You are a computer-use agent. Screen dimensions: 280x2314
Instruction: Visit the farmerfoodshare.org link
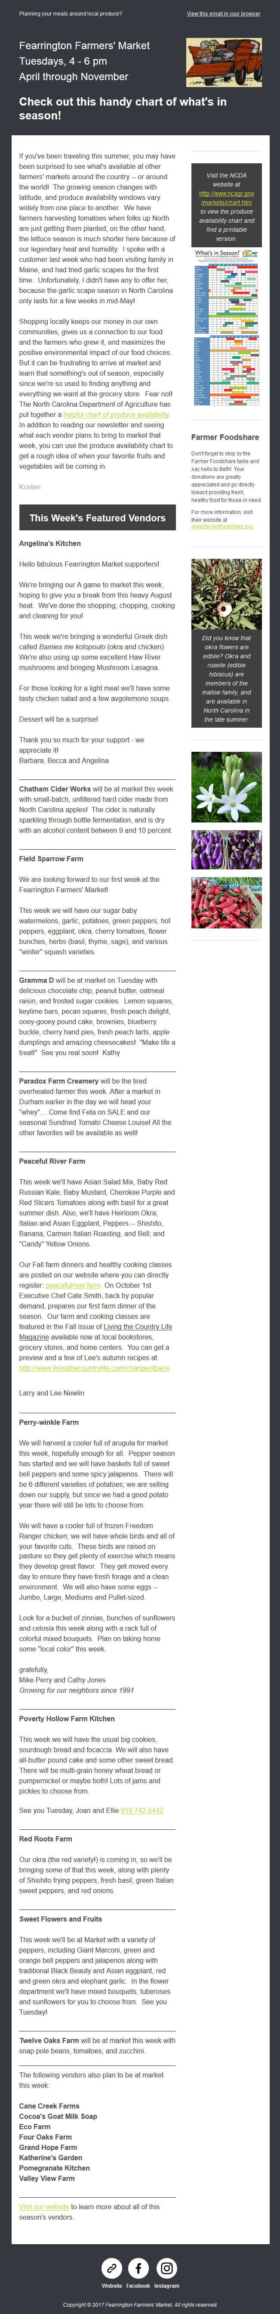tap(222, 526)
